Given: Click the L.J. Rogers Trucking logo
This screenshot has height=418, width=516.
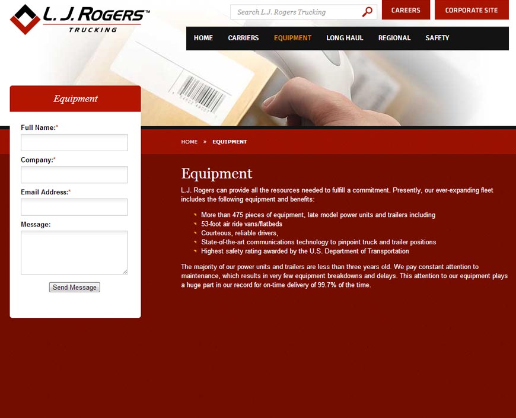Looking at the screenshot, I should (x=80, y=19).
